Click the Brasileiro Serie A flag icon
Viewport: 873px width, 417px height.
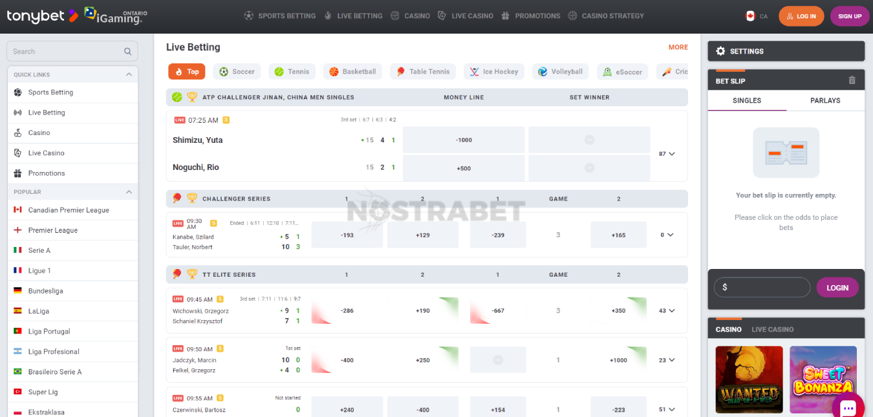click(x=18, y=372)
